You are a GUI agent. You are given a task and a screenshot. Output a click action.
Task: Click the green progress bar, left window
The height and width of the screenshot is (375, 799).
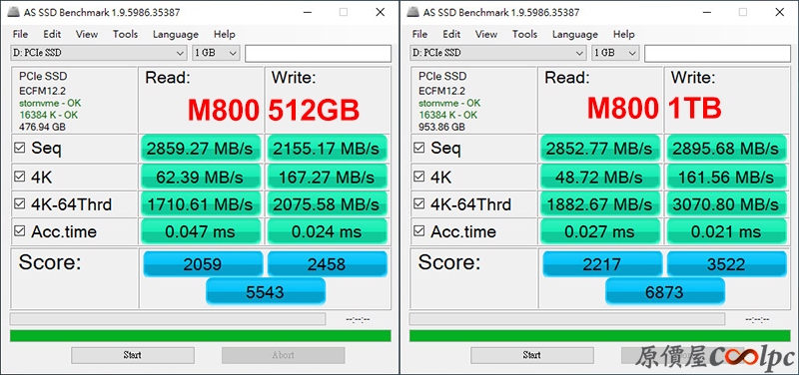coord(201,336)
